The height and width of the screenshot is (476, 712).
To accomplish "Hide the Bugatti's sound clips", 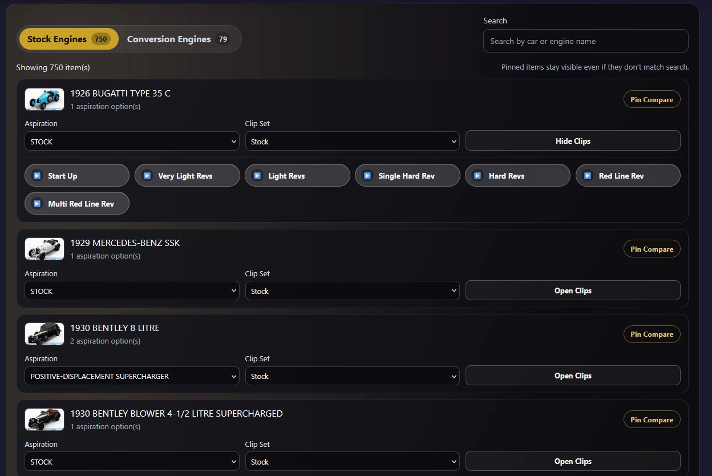I will [572, 140].
